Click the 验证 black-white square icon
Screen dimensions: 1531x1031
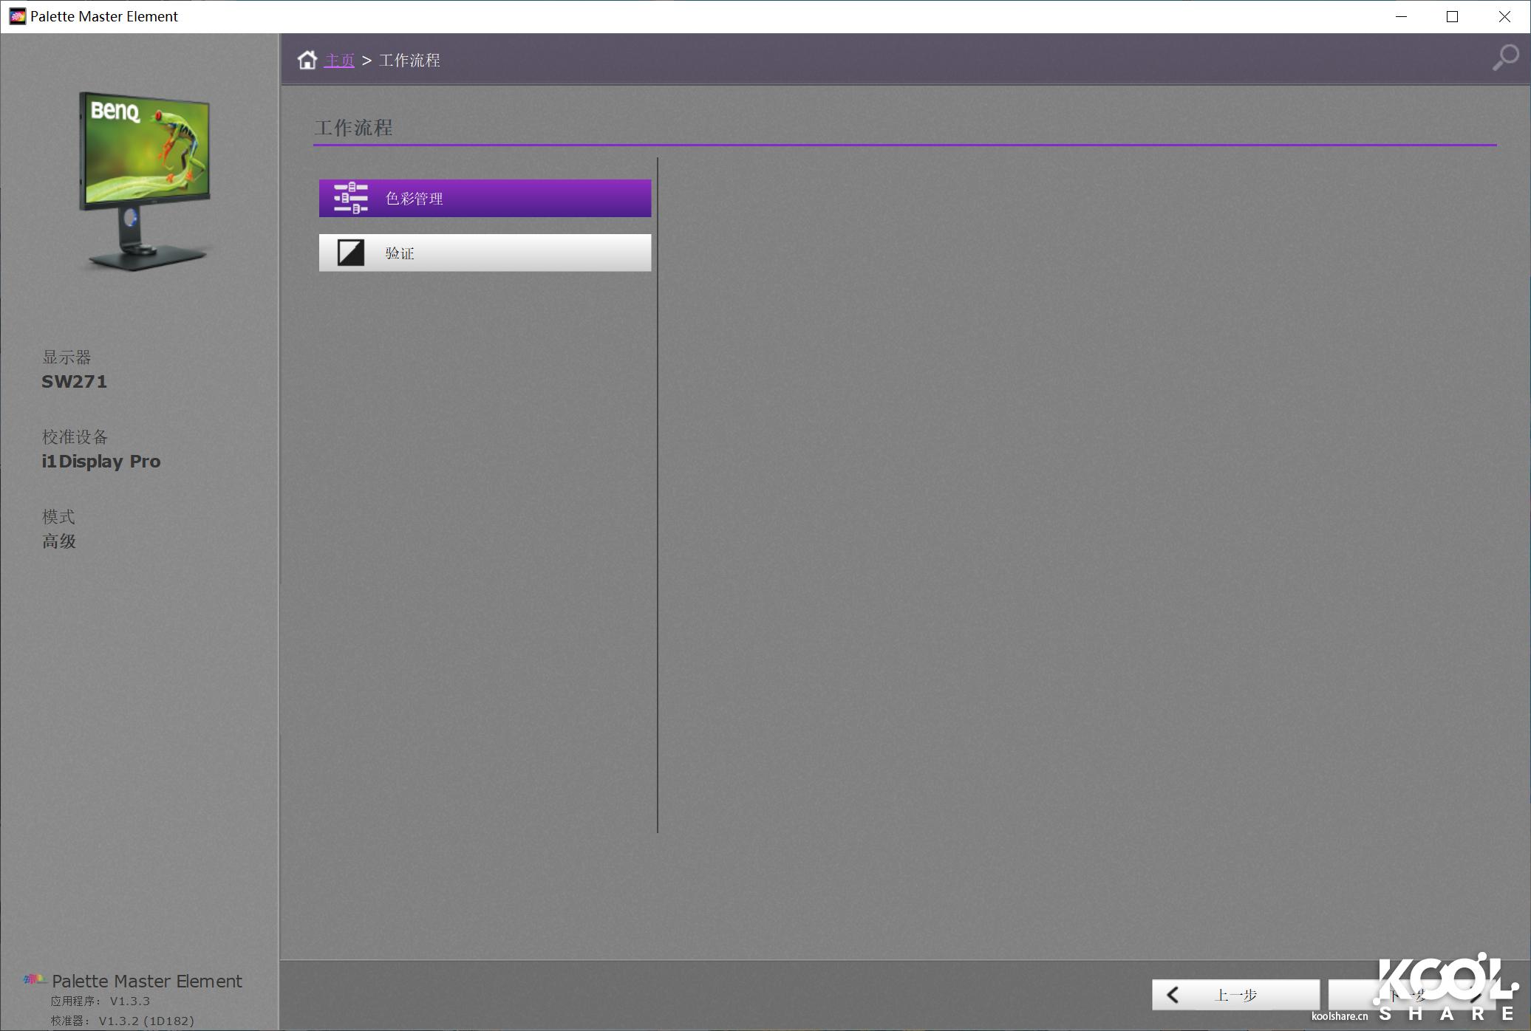[x=351, y=253]
